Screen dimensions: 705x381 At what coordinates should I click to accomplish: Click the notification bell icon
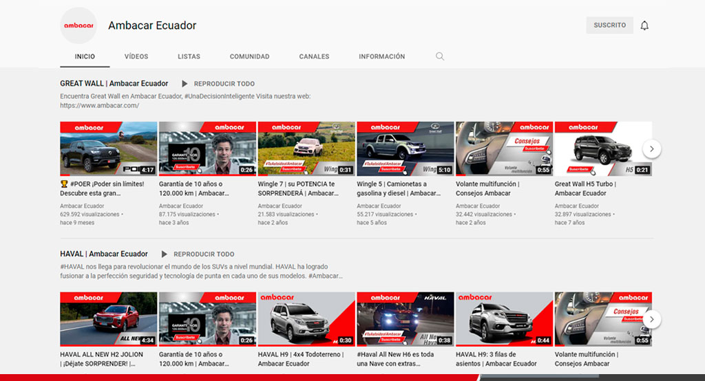(x=644, y=25)
